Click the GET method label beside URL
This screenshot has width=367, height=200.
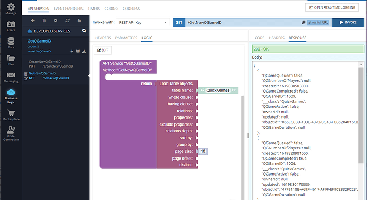(x=179, y=22)
